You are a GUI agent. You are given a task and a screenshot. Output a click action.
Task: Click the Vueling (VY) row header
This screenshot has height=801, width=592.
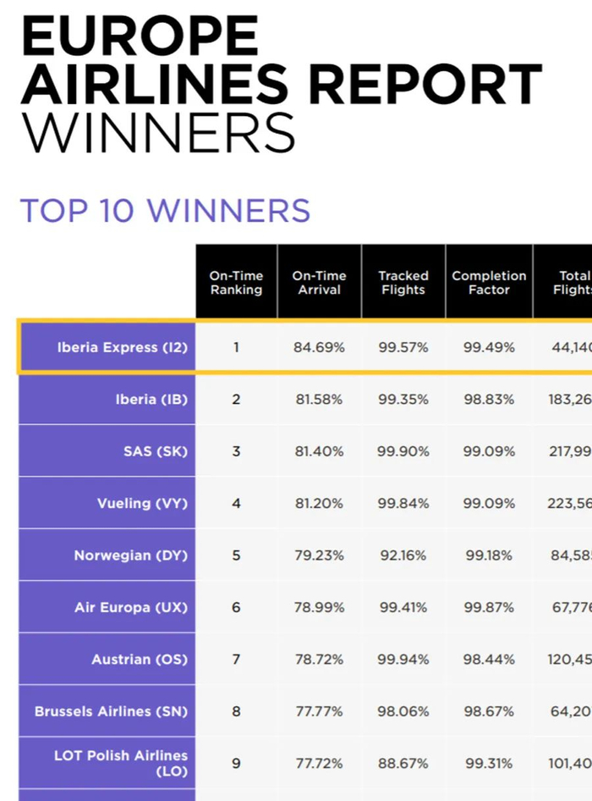pyautogui.click(x=142, y=503)
